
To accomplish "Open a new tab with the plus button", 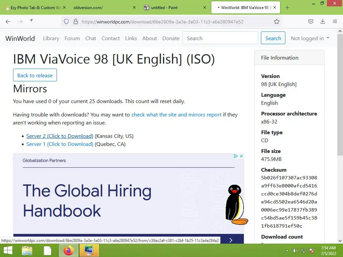I will (x=287, y=8).
